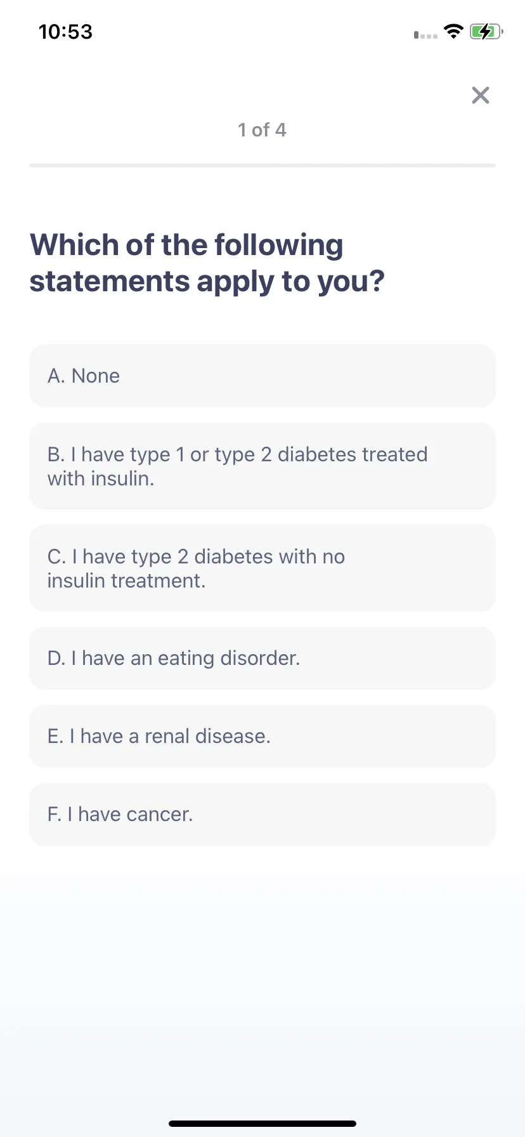Tap the home indicator bar at bottom
525x1137 pixels.
pyautogui.click(x=262, y=1124)
